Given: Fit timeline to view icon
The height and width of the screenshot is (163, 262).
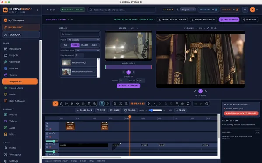Looking at the screenshot, I should (x=121, y=104).
